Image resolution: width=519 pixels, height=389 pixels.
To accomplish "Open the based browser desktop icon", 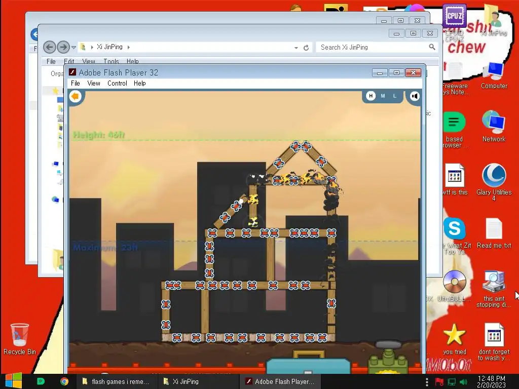I will point(455,130).
